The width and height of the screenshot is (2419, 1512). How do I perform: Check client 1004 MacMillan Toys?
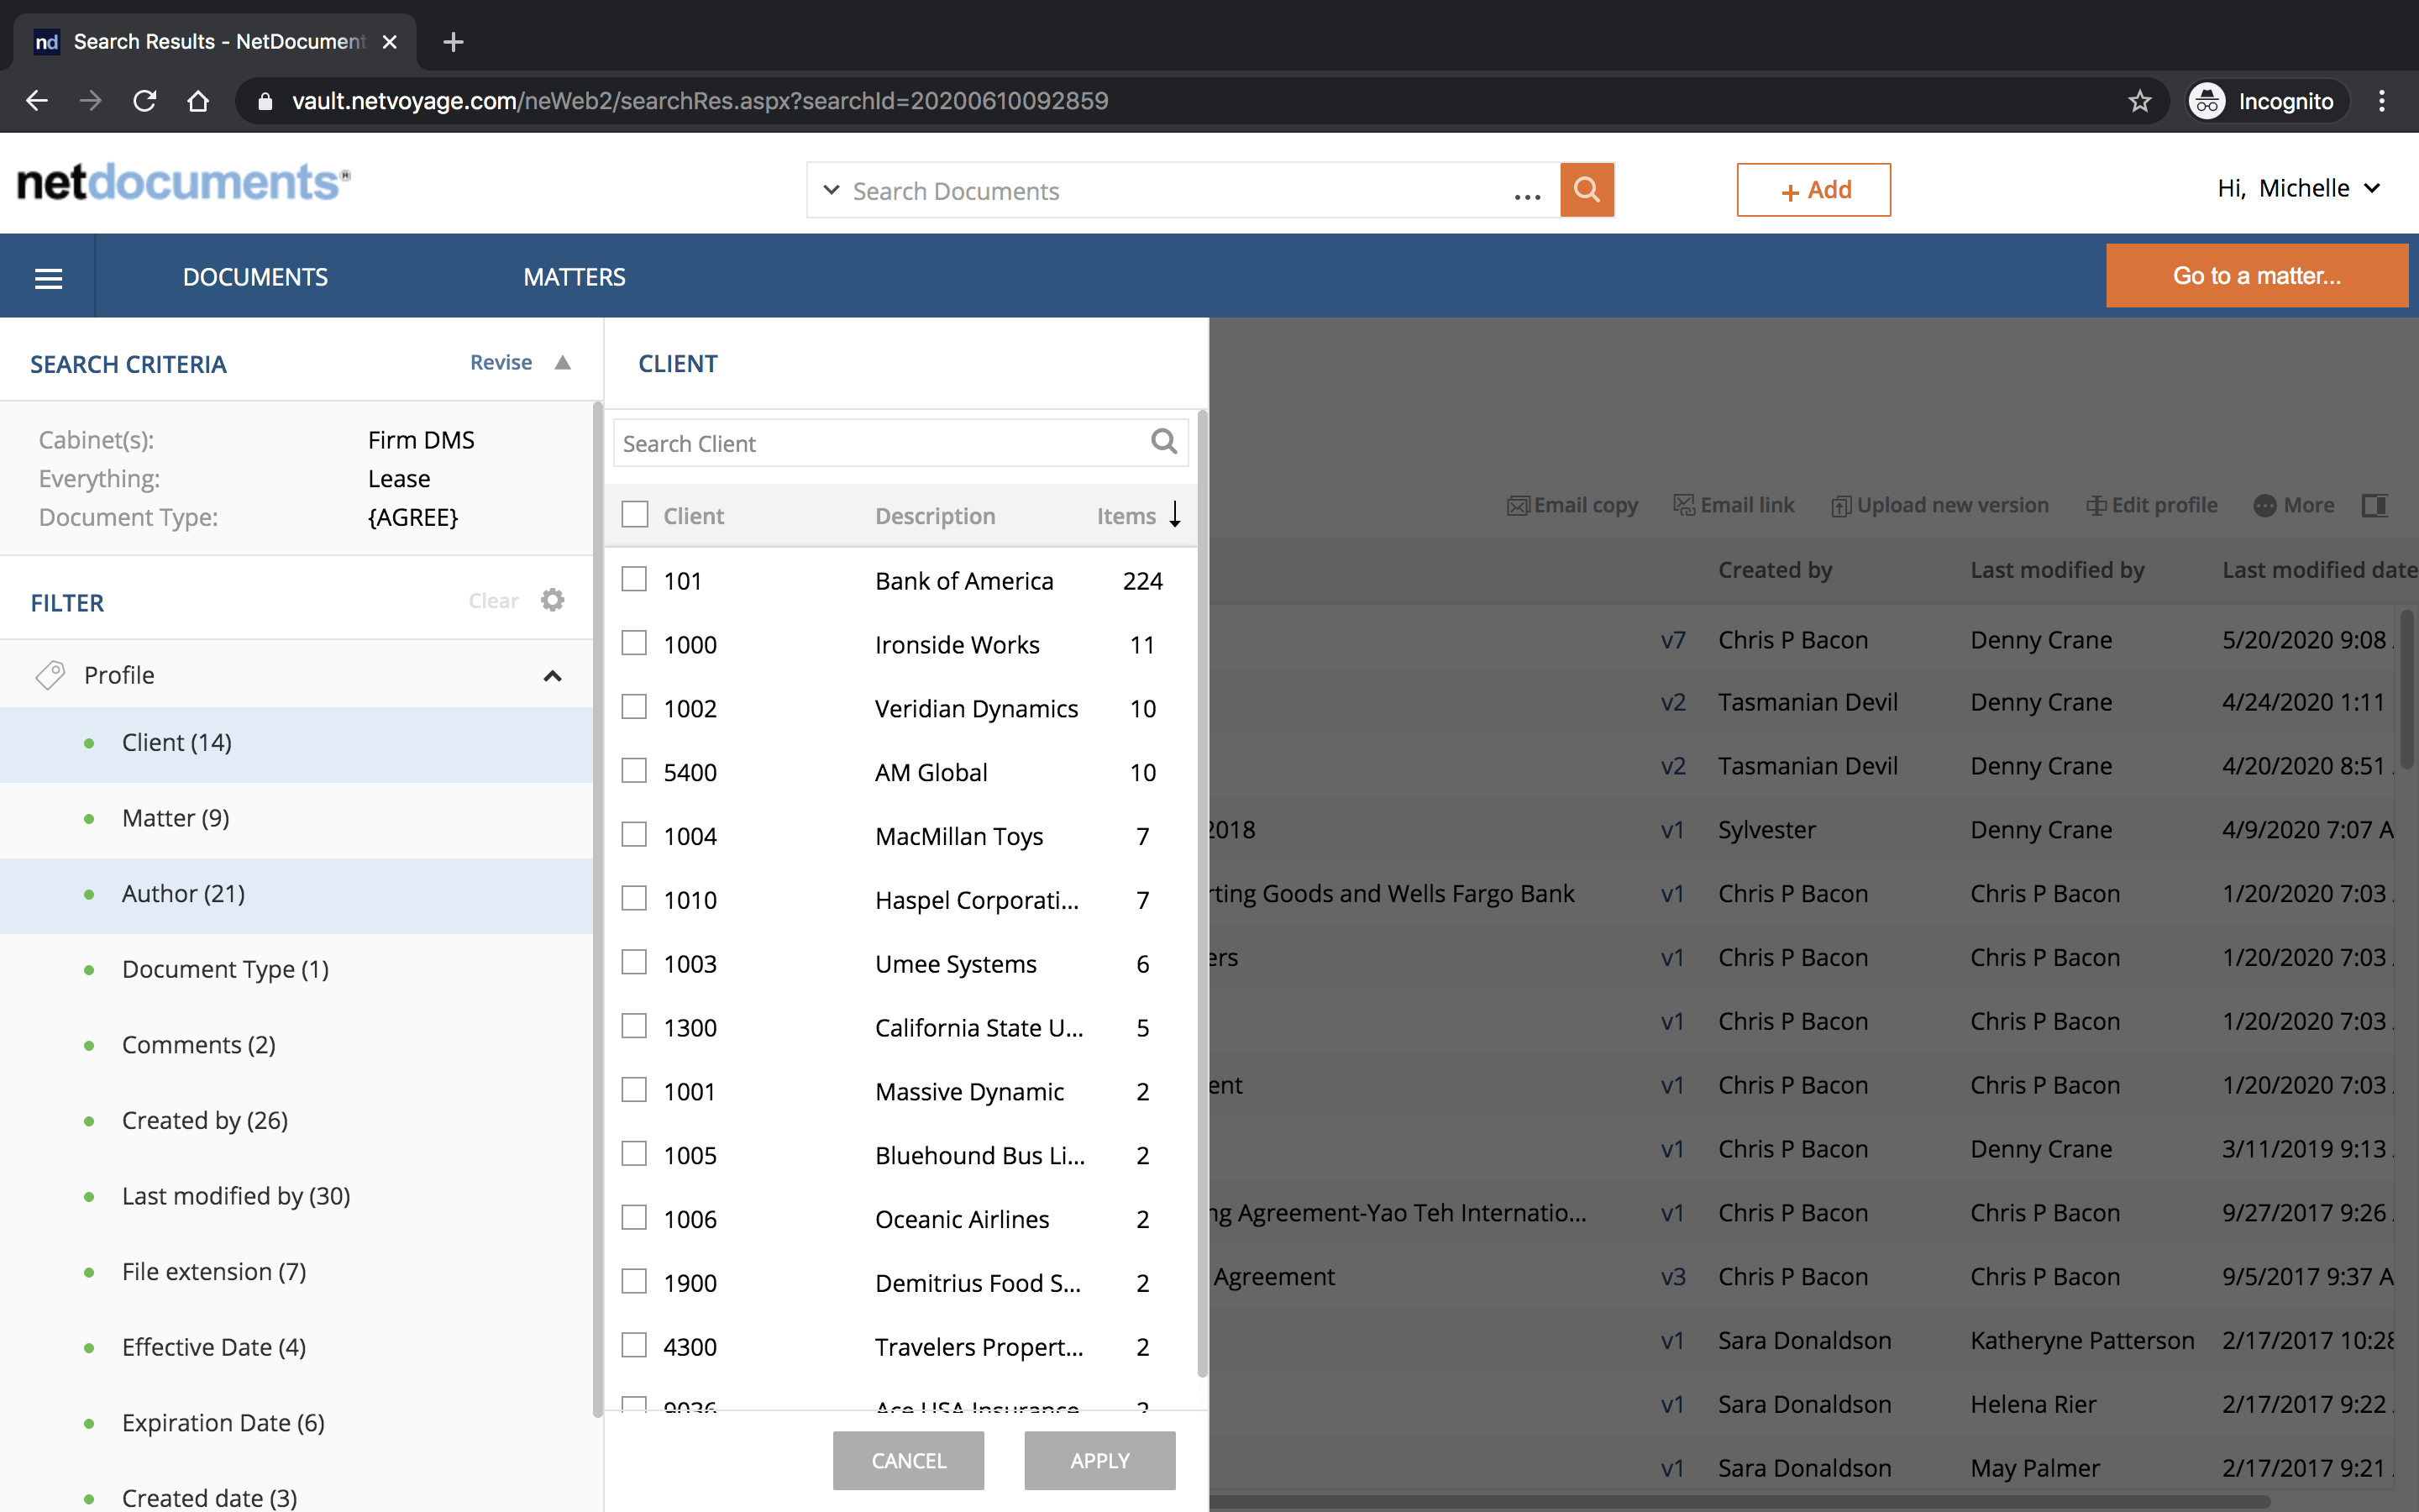635,834
